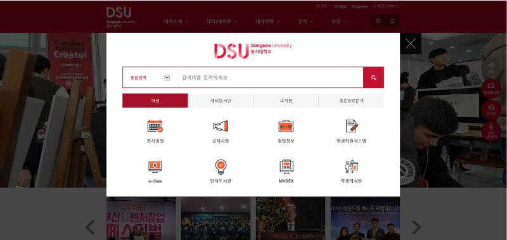Viewport: 507px width, 240px height.
Task: Select the 학생 tab
Action: click(155, 101)
